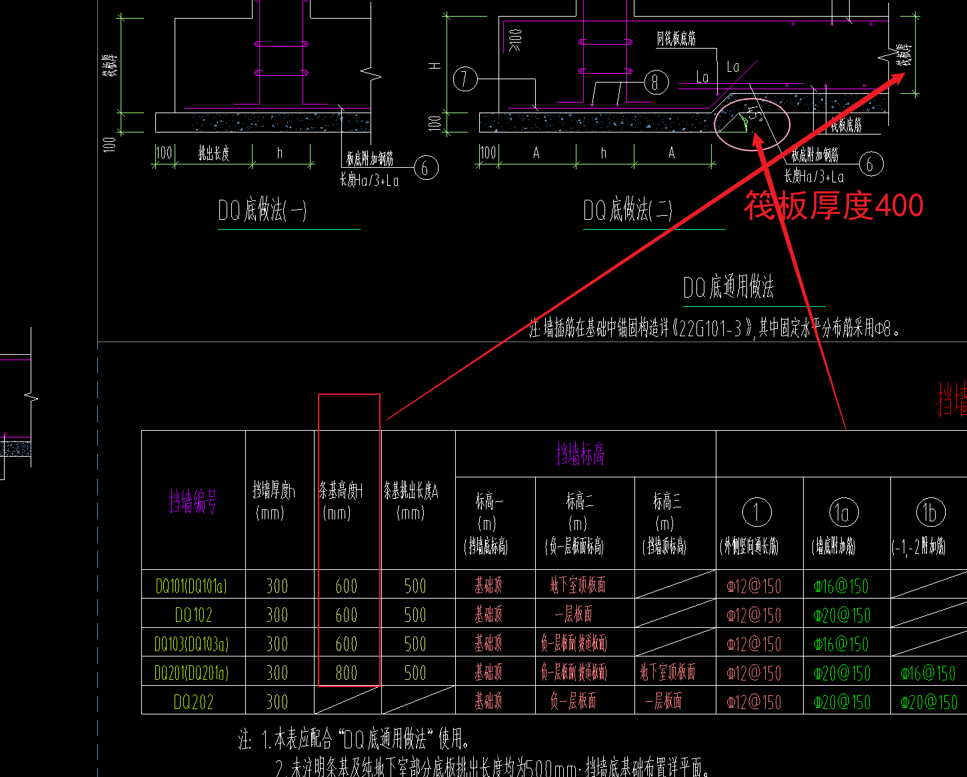Image resolution: width=967 pixels, height=777 pixels.
Task: Select the "DQ202" row label
Action: coord(193,702)
